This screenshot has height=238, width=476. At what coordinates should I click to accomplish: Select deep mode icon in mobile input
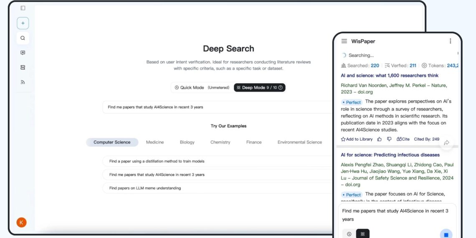(362, 234)
